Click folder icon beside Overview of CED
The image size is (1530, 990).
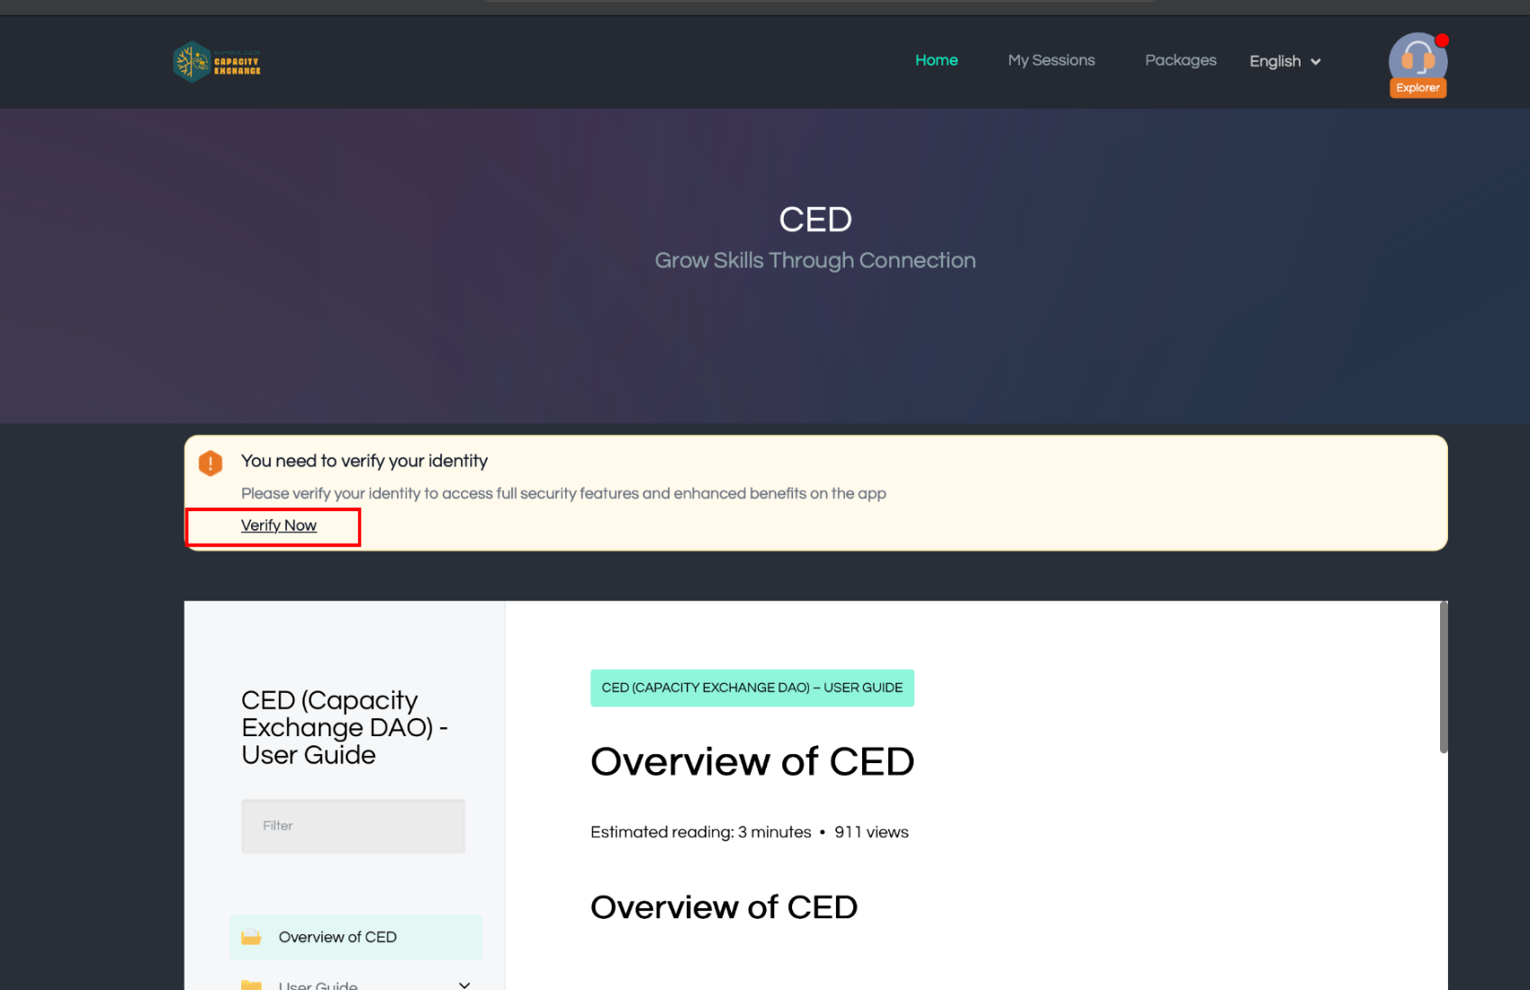(251, 938)
